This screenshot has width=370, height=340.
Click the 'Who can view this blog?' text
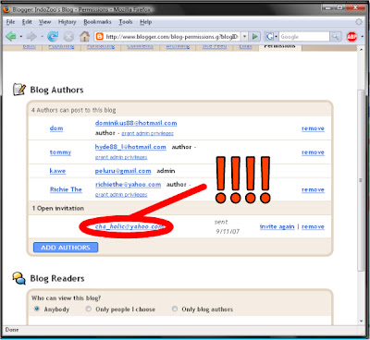(x=66, y=297)
